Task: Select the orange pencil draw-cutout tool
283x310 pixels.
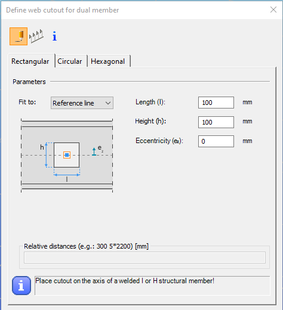Action: click(19, 36)
